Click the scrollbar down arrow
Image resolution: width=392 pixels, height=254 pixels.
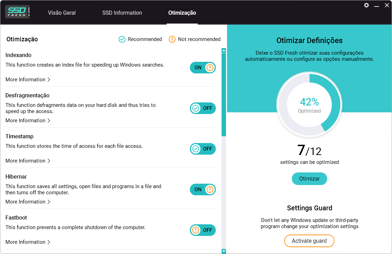[x=224, y=251]
